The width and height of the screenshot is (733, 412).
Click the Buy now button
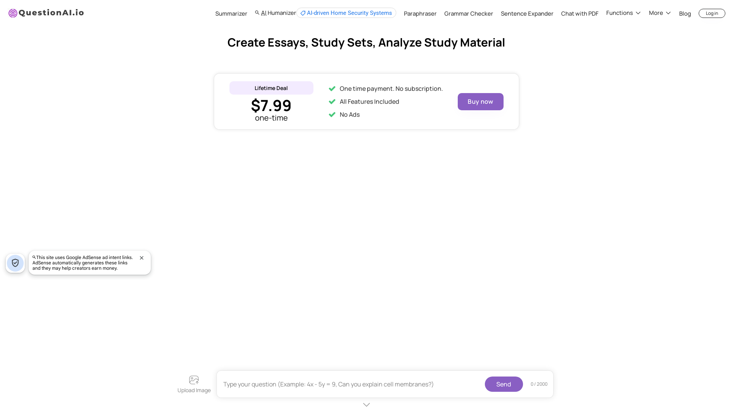[x=480, y=101]
